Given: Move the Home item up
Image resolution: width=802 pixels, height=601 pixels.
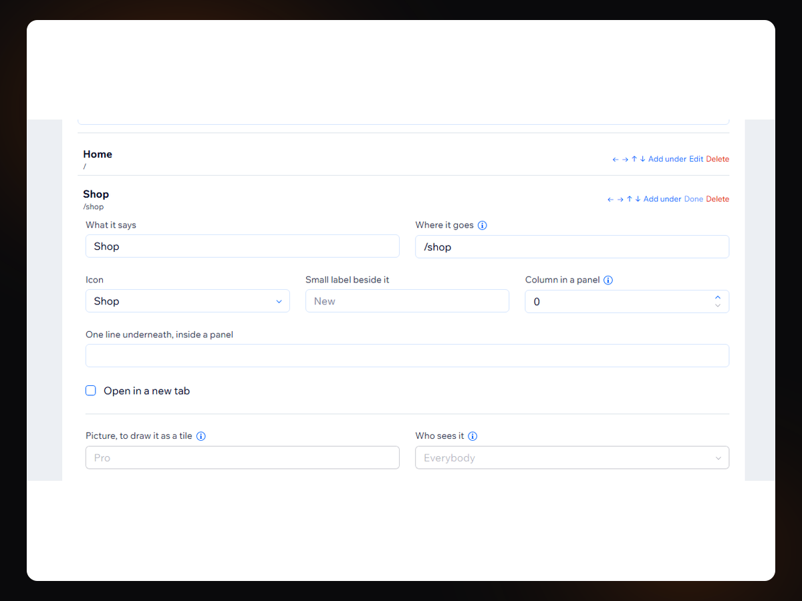Looking at the screenshot, I should tap(634, 159).
